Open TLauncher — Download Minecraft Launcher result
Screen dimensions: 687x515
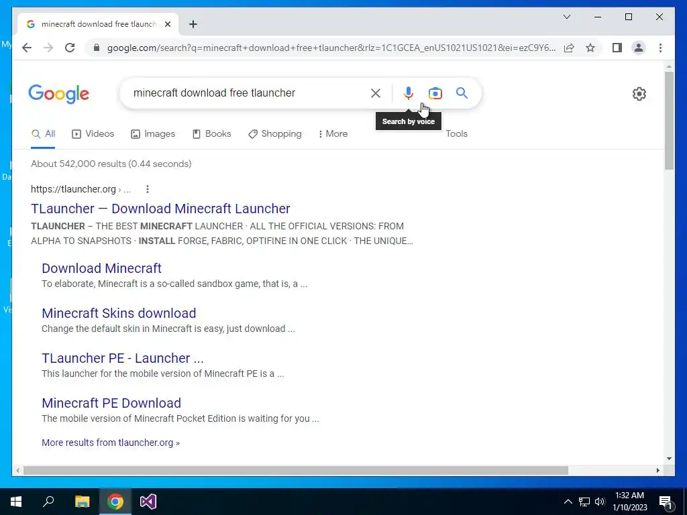[x=160, y=209]
